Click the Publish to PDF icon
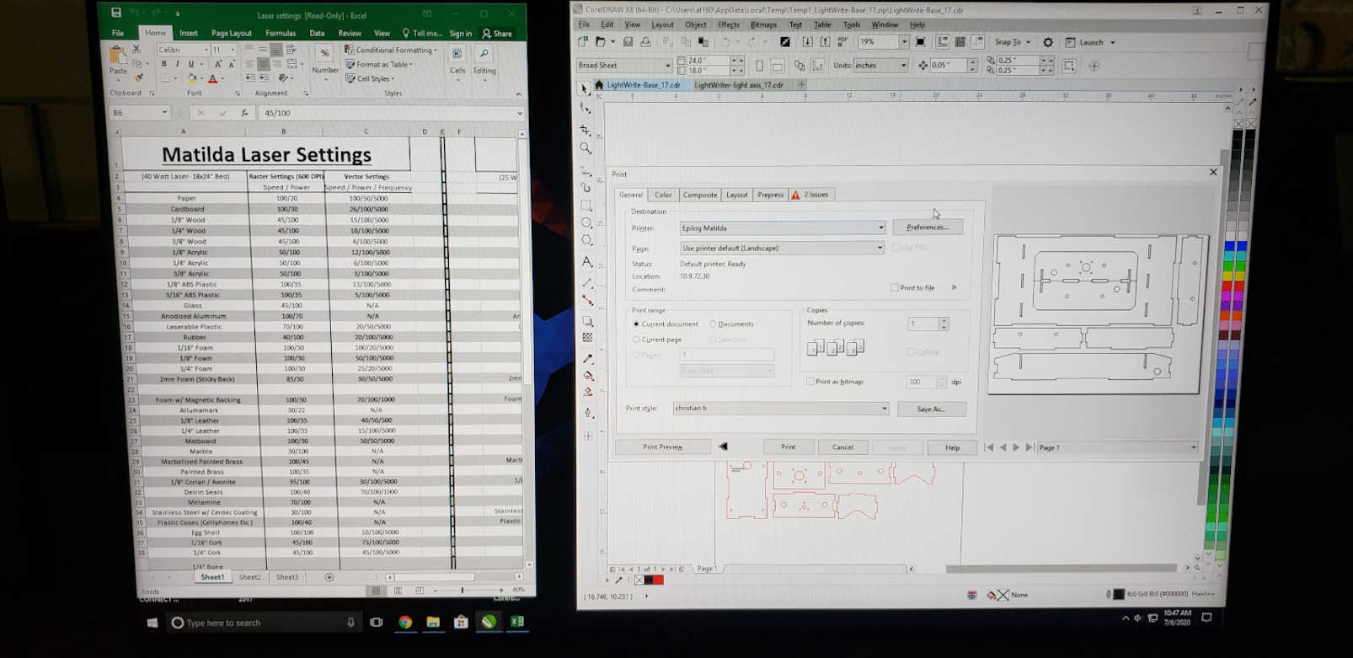 coord(842,41)
